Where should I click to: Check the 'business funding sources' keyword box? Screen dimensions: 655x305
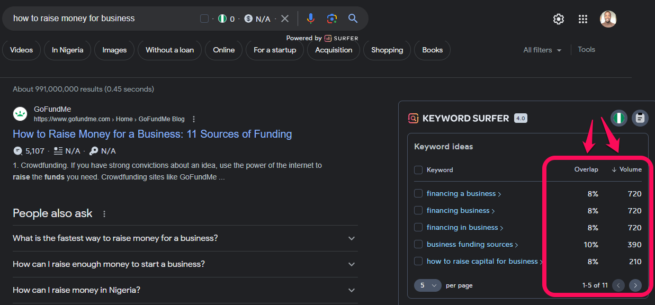point(418,244)
